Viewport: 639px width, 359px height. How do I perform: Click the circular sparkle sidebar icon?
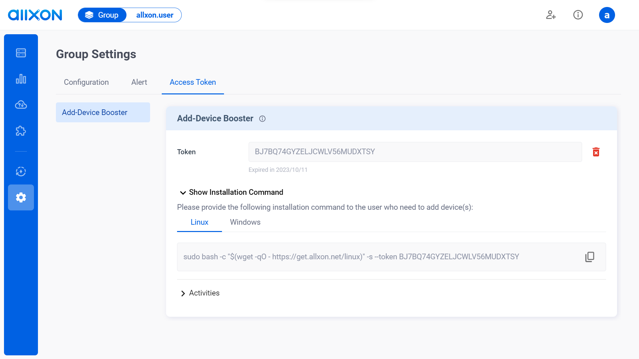21,172
